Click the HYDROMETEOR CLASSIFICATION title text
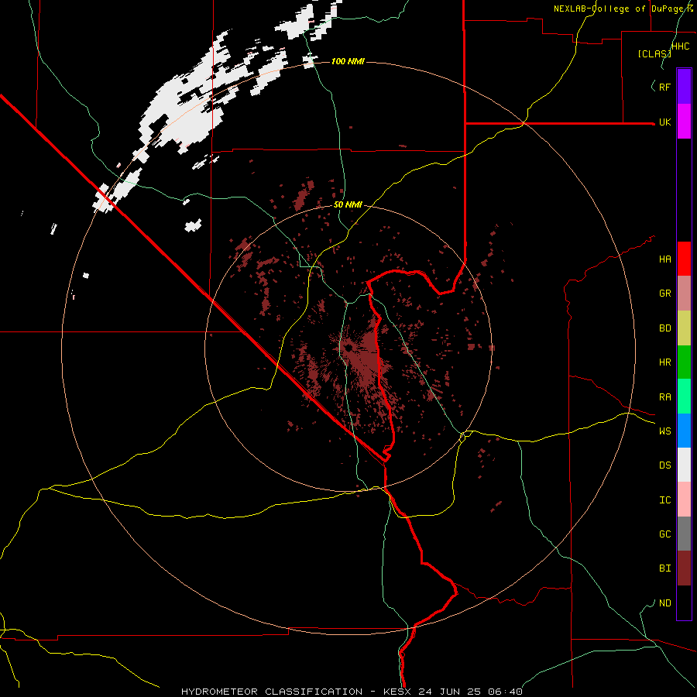The height and width of the screenshot is (697, 697). click(273, 692)
